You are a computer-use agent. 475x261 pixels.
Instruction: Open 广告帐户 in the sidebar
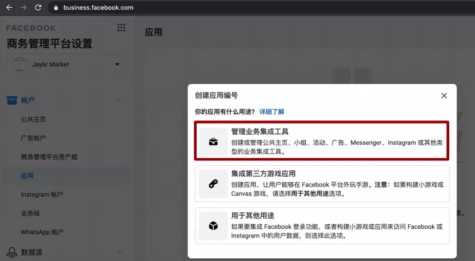(x=33, y=138)
